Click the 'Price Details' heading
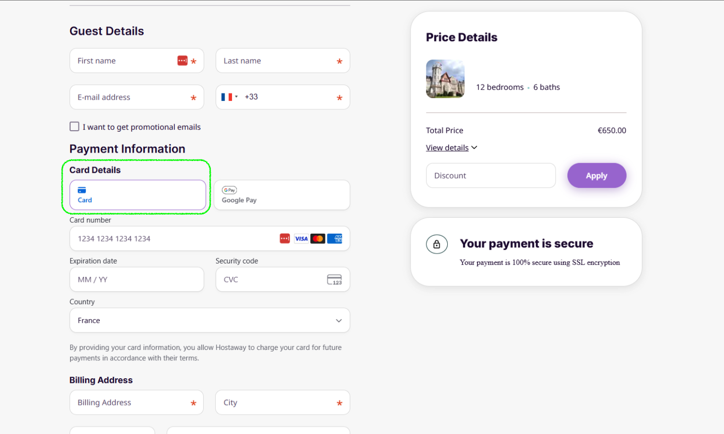Viewport: 724px width, 434px height. pyautogui.click(x=462, y=37)
